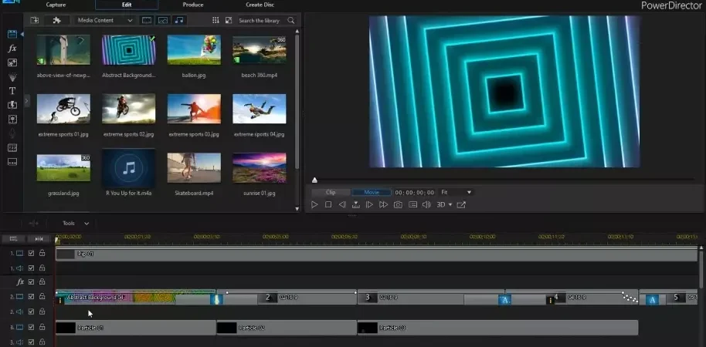Lock video track 2 with the padlock
This screenshot has width=706, height=347.
click(x=42, y=297)
